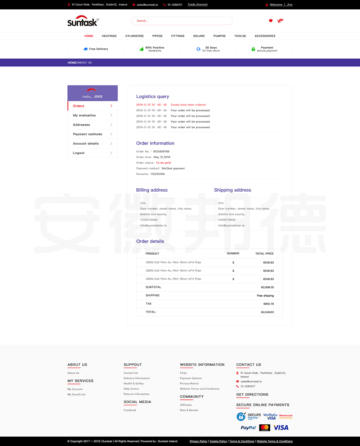Open the Addresses sidebar item

pos(81,125)
